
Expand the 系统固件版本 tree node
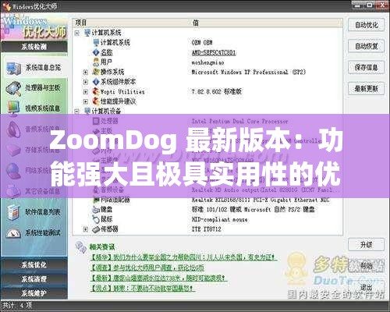point(85,82)
